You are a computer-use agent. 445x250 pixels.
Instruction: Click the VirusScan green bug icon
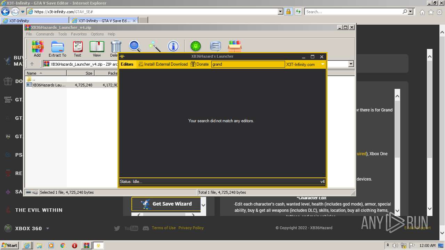point(196,46)
